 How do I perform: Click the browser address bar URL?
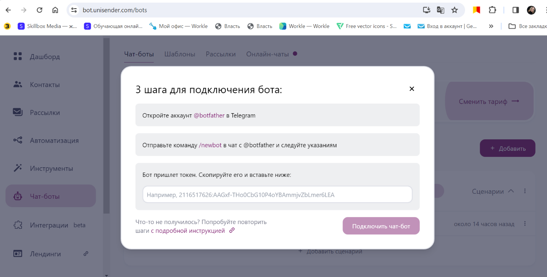tap(115, 10)
